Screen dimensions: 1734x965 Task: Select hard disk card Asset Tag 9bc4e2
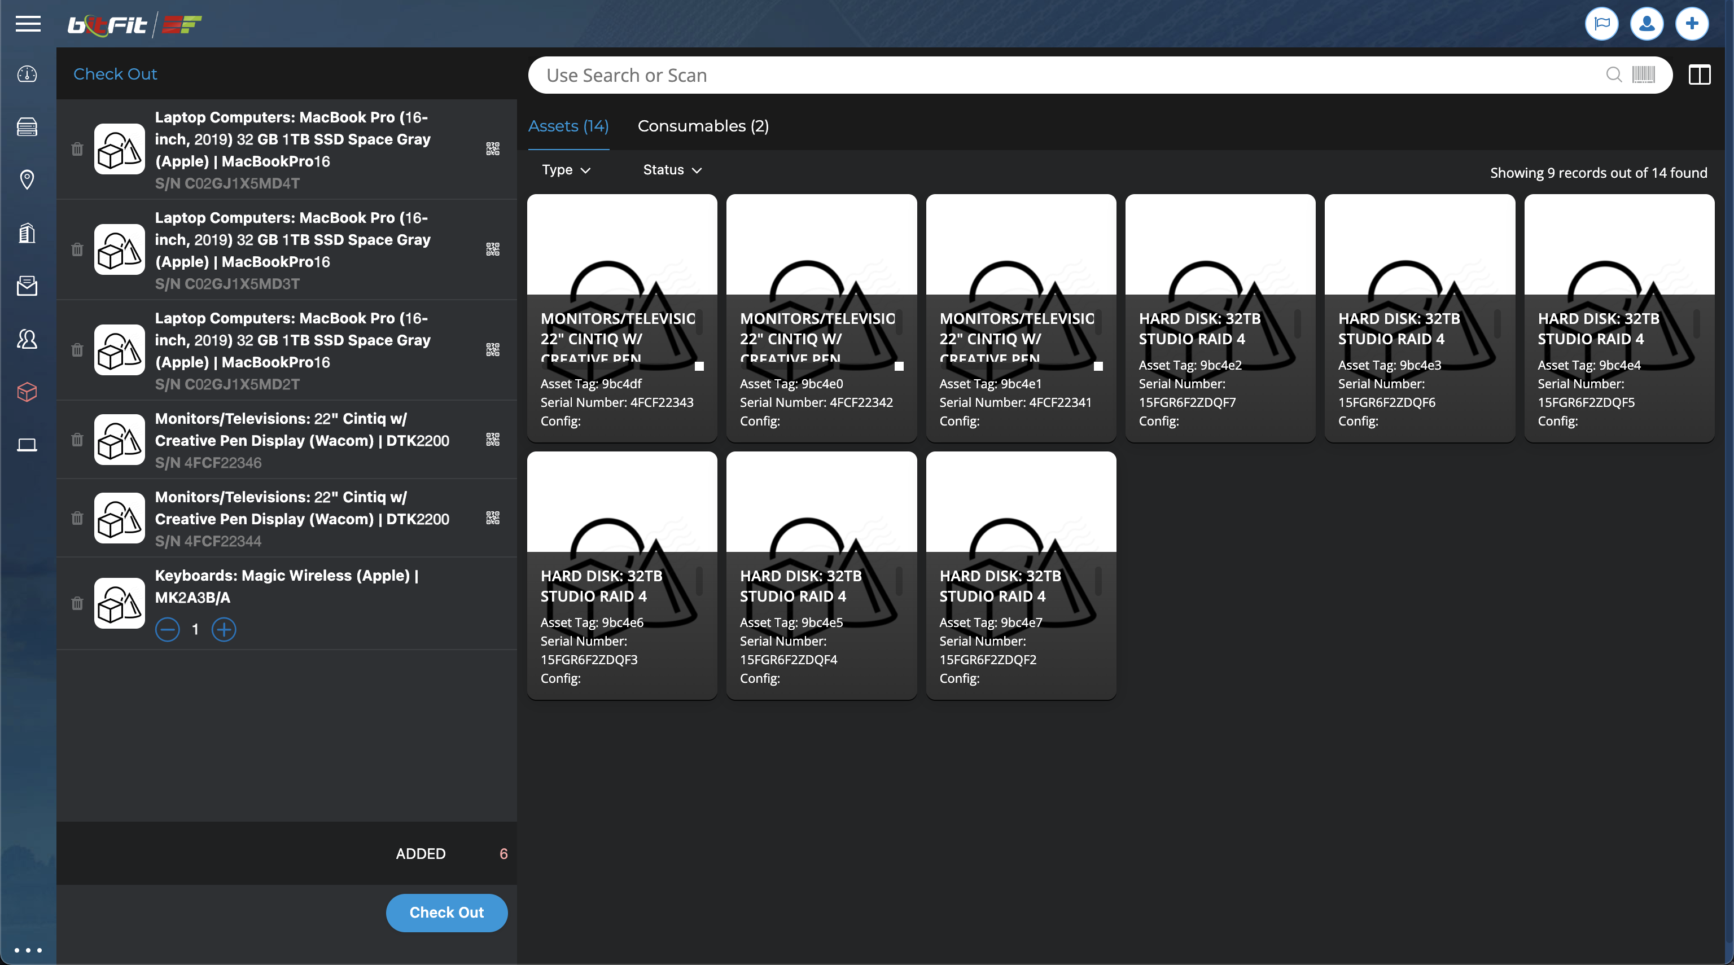coord(1220,318)
